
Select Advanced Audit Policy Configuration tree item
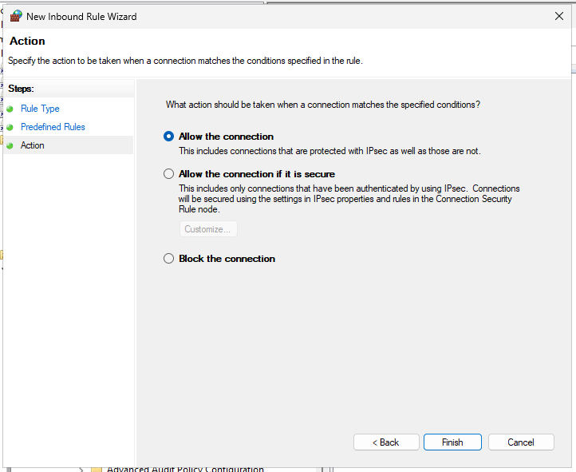click(x=185, y=469)
